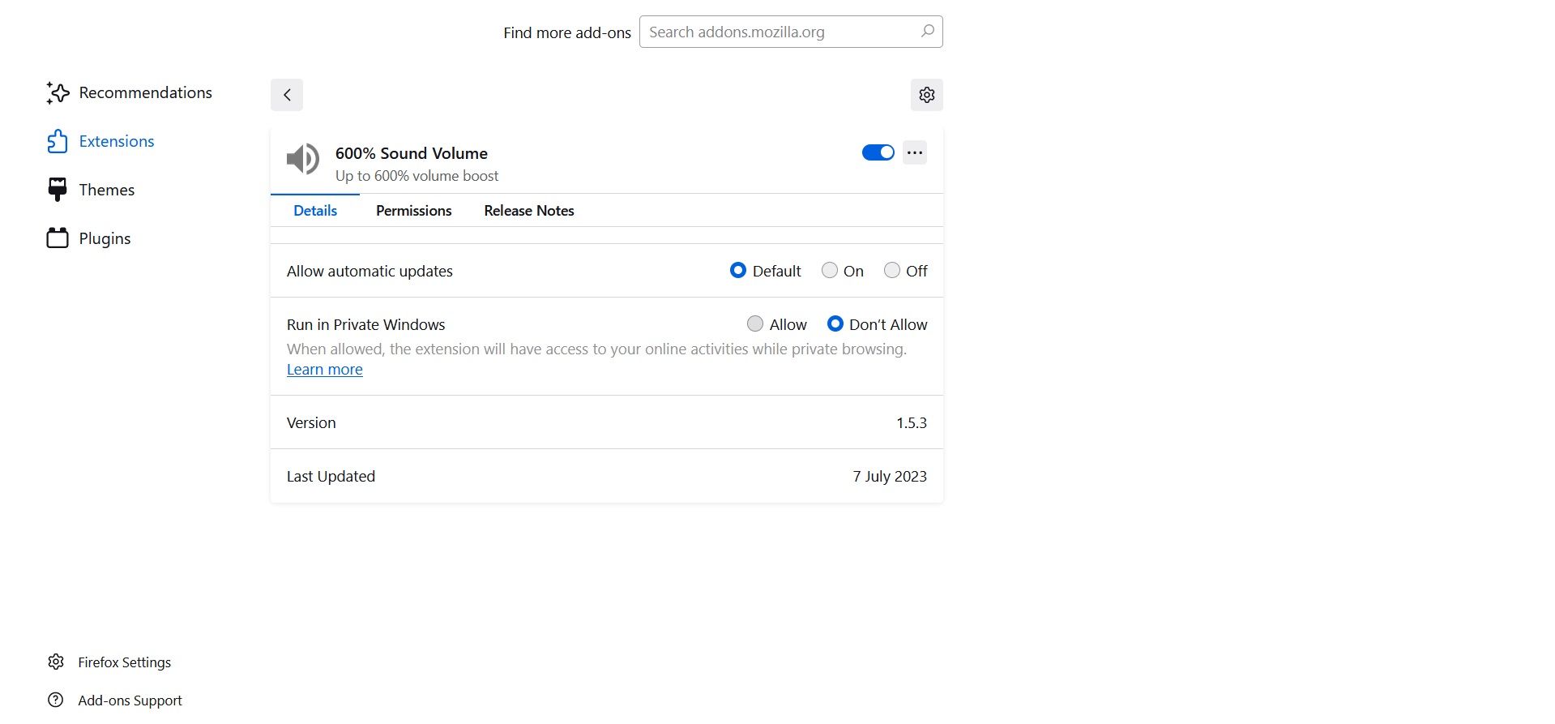Select Default for automatic updates
The height and width of the screenshot is (724, 1555).
tap(737, 270)
